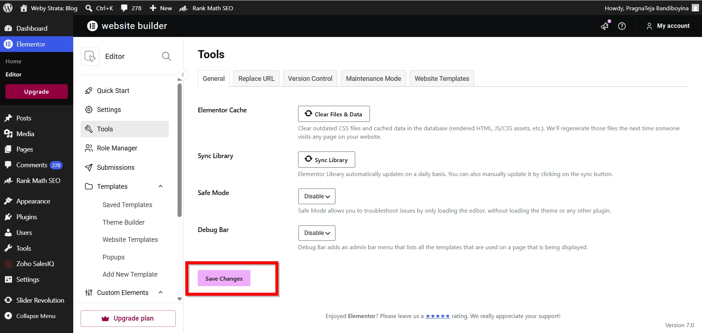Open Appearance menu
702x333 pixels.
click(x=37, y=201)
